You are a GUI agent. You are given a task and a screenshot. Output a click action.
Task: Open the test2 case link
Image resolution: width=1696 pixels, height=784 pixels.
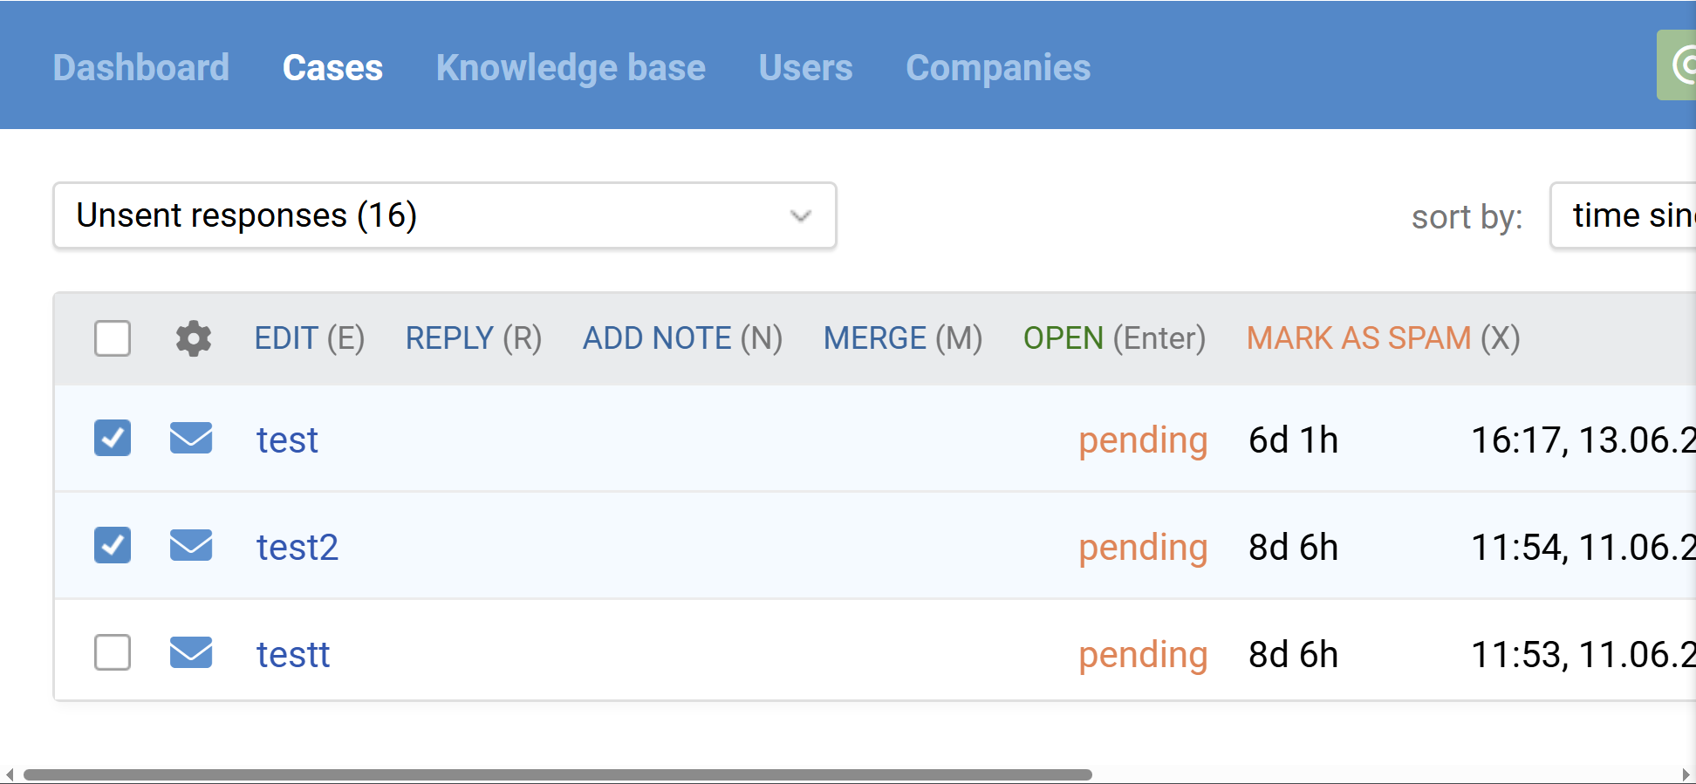coord(297,547)
